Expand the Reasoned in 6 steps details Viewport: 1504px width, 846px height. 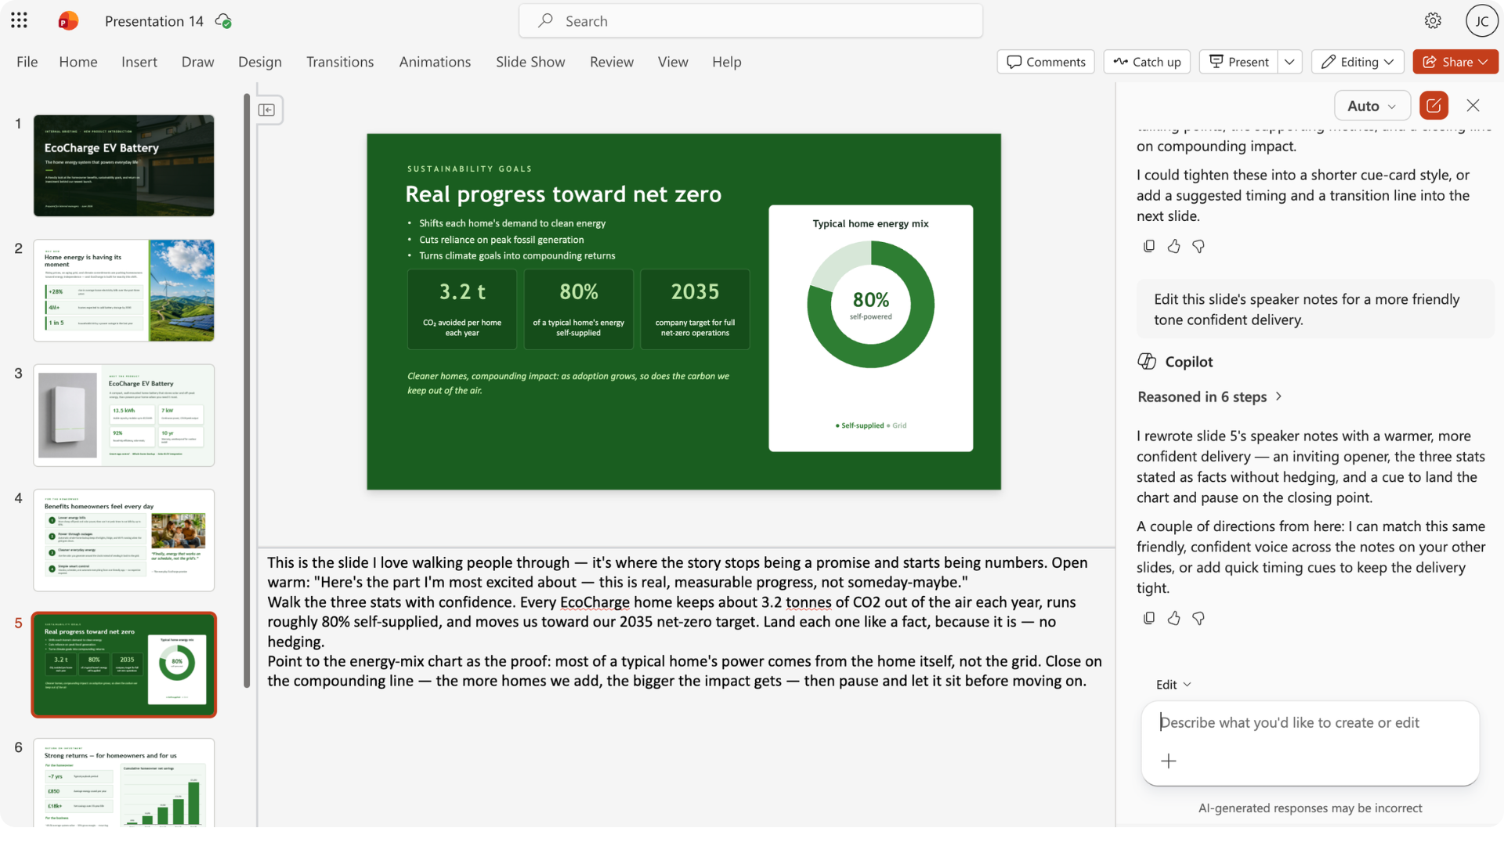point(1209,396)
